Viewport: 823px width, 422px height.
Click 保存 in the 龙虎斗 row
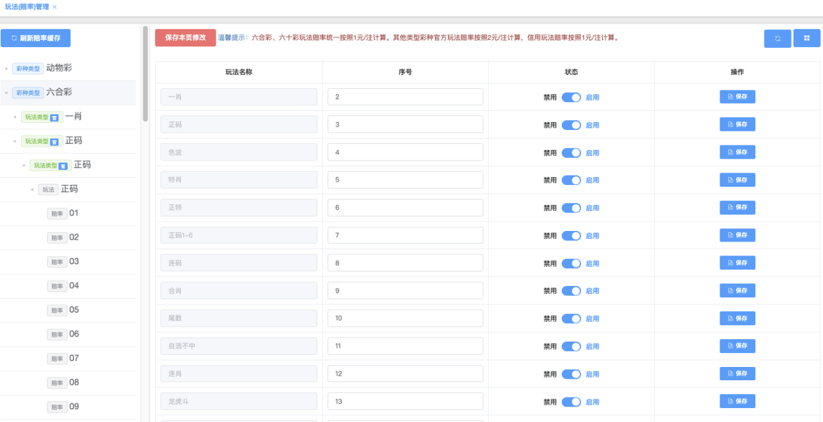[737, 401]
